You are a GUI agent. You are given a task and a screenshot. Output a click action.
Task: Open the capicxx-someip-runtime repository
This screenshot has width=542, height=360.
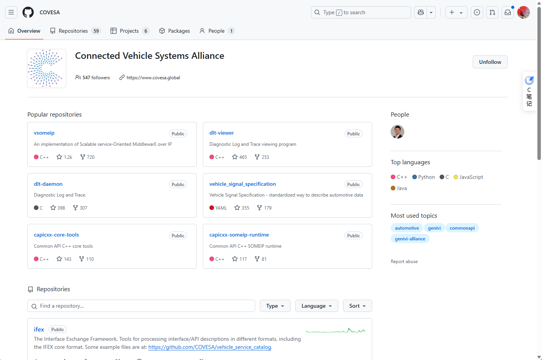point(239,235)
